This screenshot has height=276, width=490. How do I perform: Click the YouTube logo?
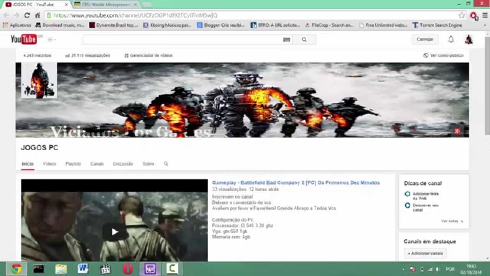click(x=24, y=39)
